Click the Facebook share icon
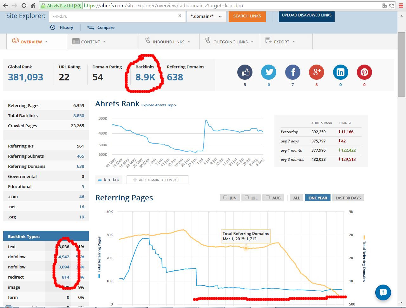This screenshot has width=406, height=308. click(293, 72)
